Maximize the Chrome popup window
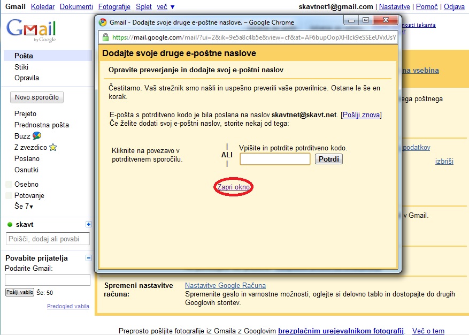This screenshot has height=335, width=469. 366,20
